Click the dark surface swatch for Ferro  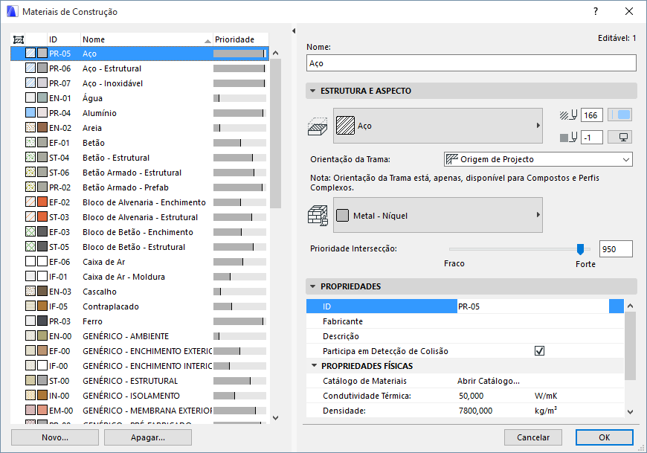pos(42,321)
